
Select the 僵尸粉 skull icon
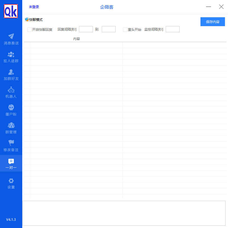[11, 107]
